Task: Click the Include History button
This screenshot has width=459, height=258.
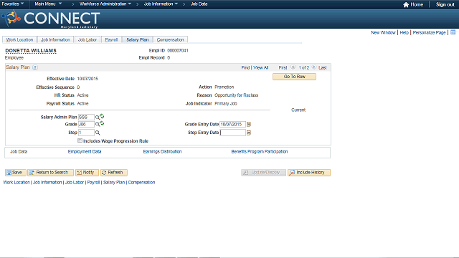Action: click(309, 173)
